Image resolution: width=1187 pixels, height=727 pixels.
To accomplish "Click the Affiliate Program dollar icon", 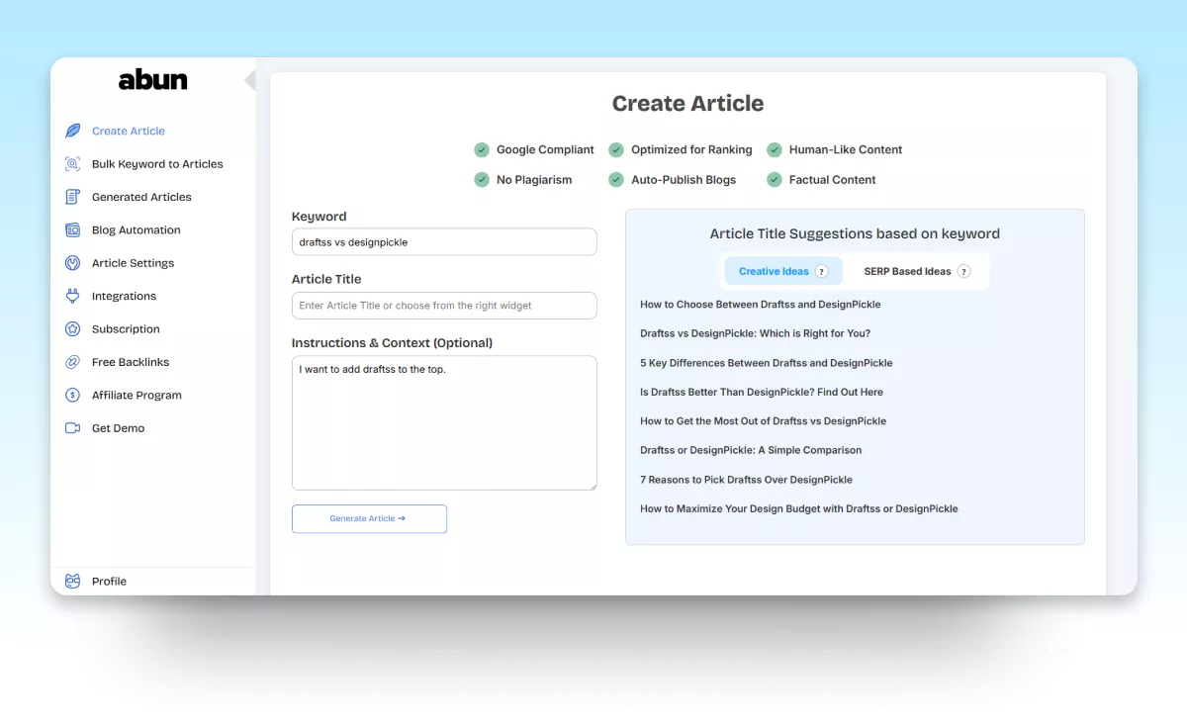I will pos(72,396).
